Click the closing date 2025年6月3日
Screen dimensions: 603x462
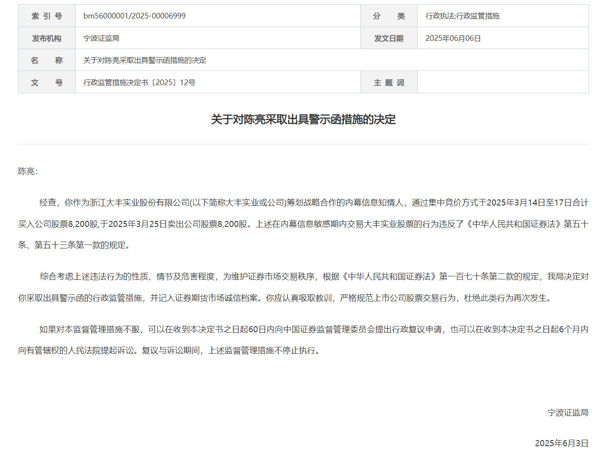tap(561, 443)
